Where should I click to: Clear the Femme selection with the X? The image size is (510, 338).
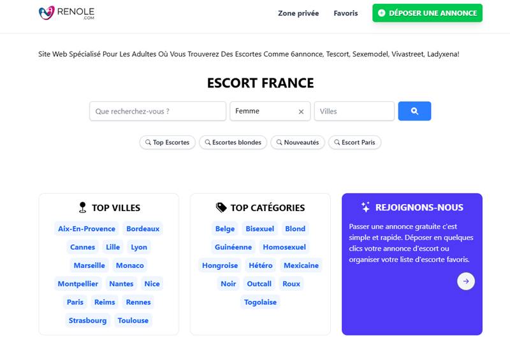coord(301,112)
